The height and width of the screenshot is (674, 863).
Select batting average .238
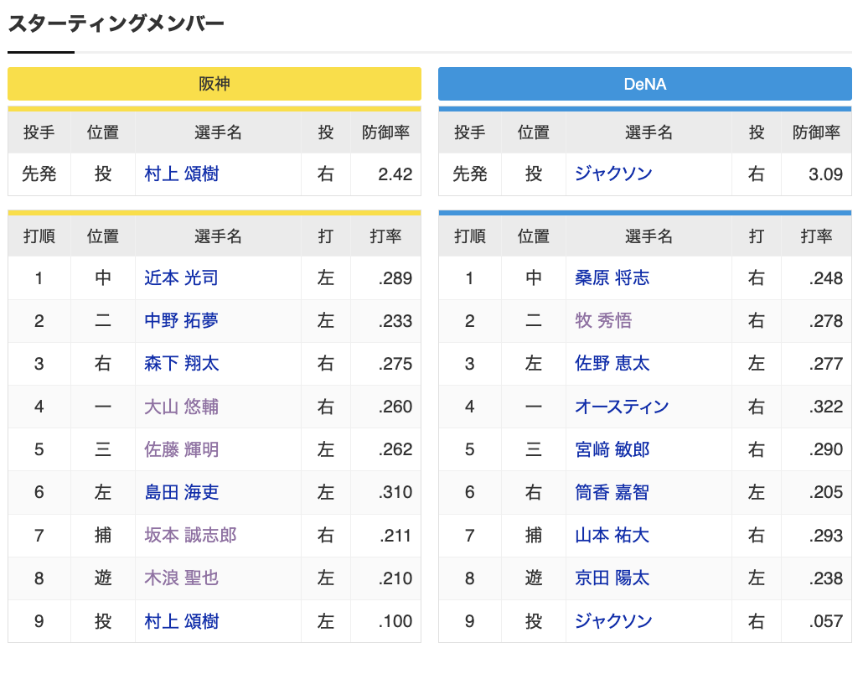click(x=825, y=578)
